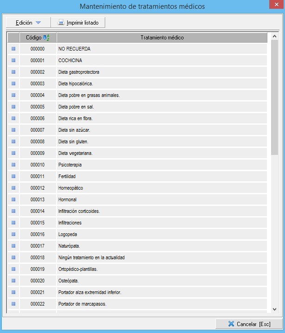The width and height of the screenshot is (285, 333).
Task: Select the blue marker for row 000012
Action: (x=13, y=188)
